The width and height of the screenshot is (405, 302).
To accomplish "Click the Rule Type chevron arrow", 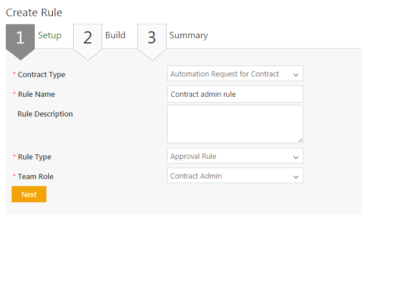I will pos(295,157).
